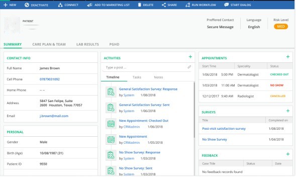Click the Run Workflow icon
The height and width of the screenshot is (182, 296).
(x=187, y=5)
